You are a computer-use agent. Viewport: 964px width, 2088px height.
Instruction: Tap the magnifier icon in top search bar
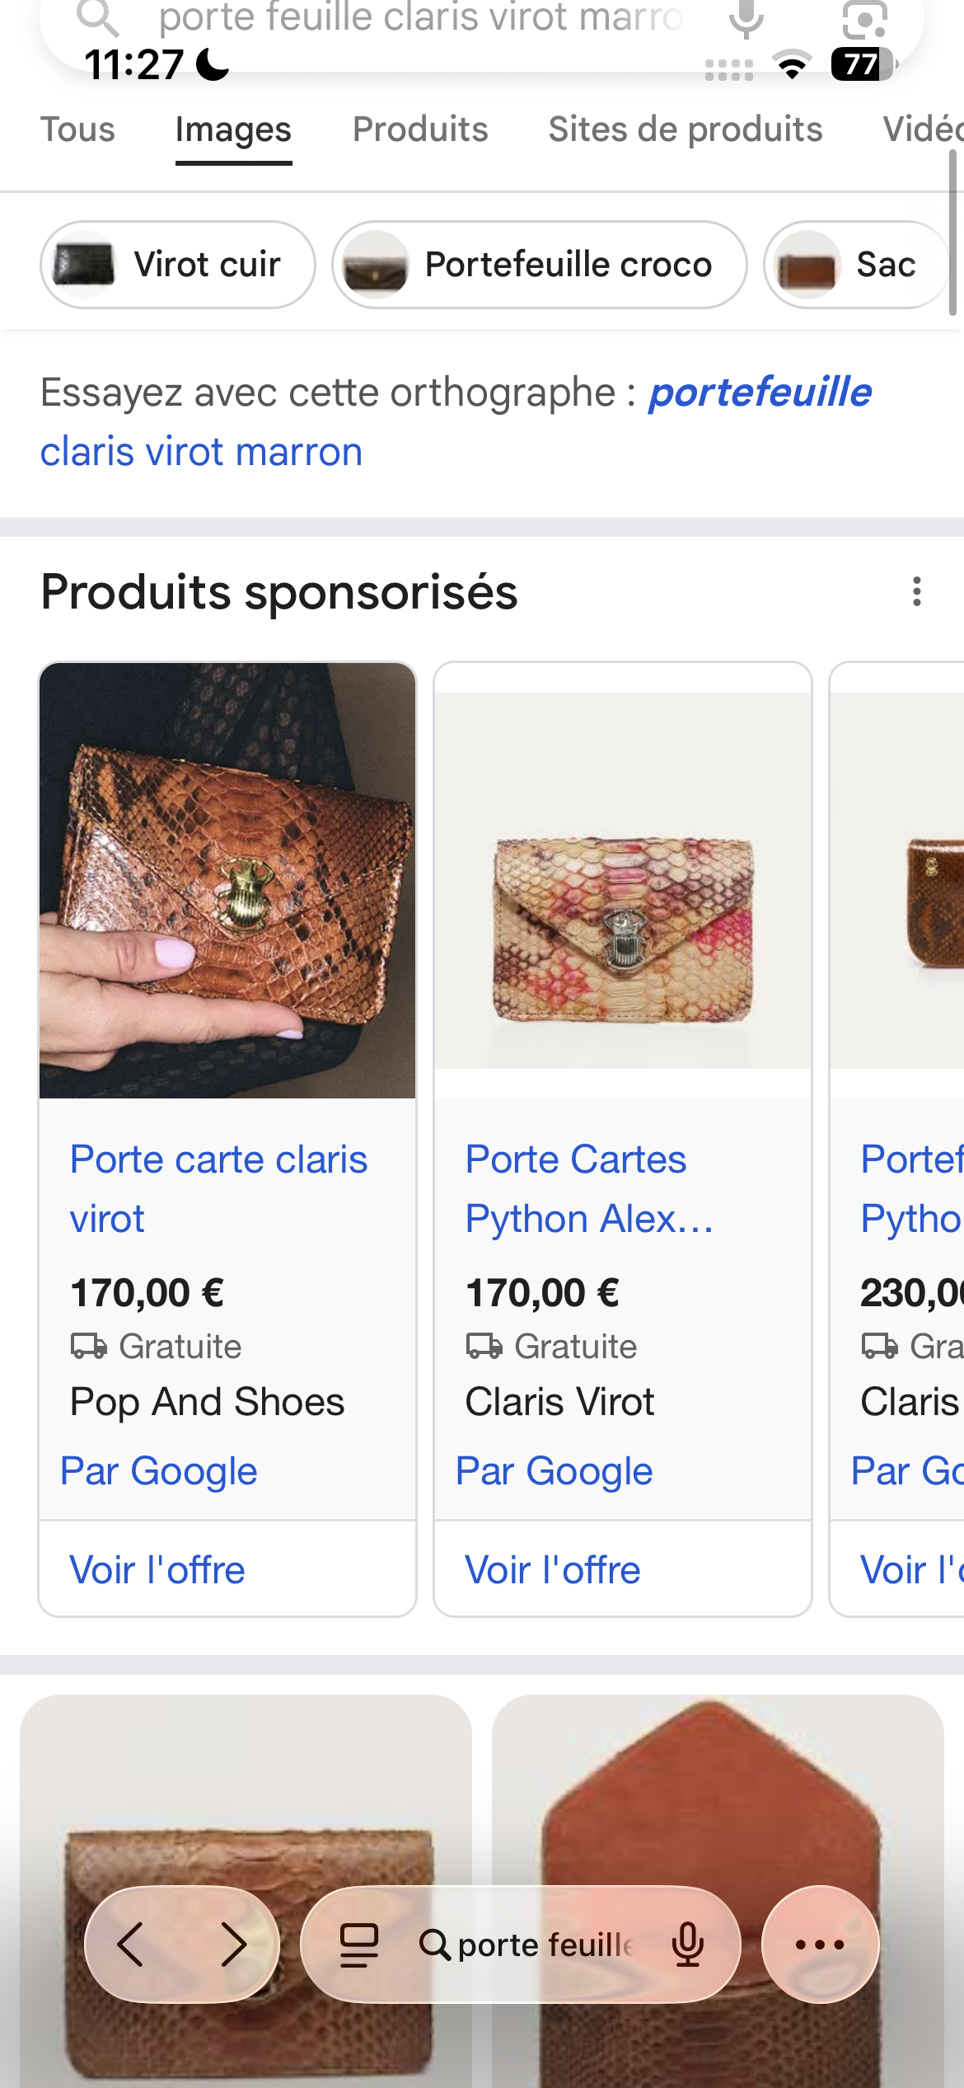[x=97, y=16]
